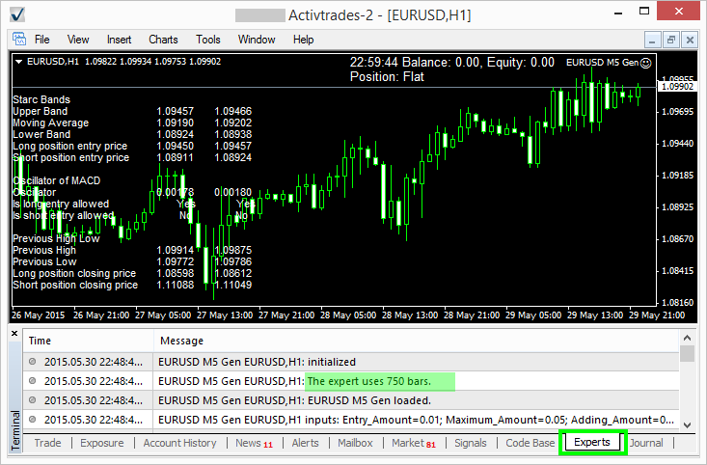Image resolution: width=707 pixels, height=465 pixels.
Task: Open the File menu
Action: (42, 40)
